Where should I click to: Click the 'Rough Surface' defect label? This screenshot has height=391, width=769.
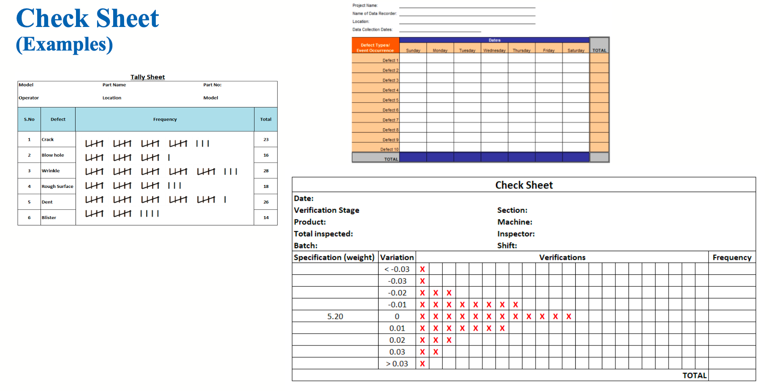coord(57,186)
